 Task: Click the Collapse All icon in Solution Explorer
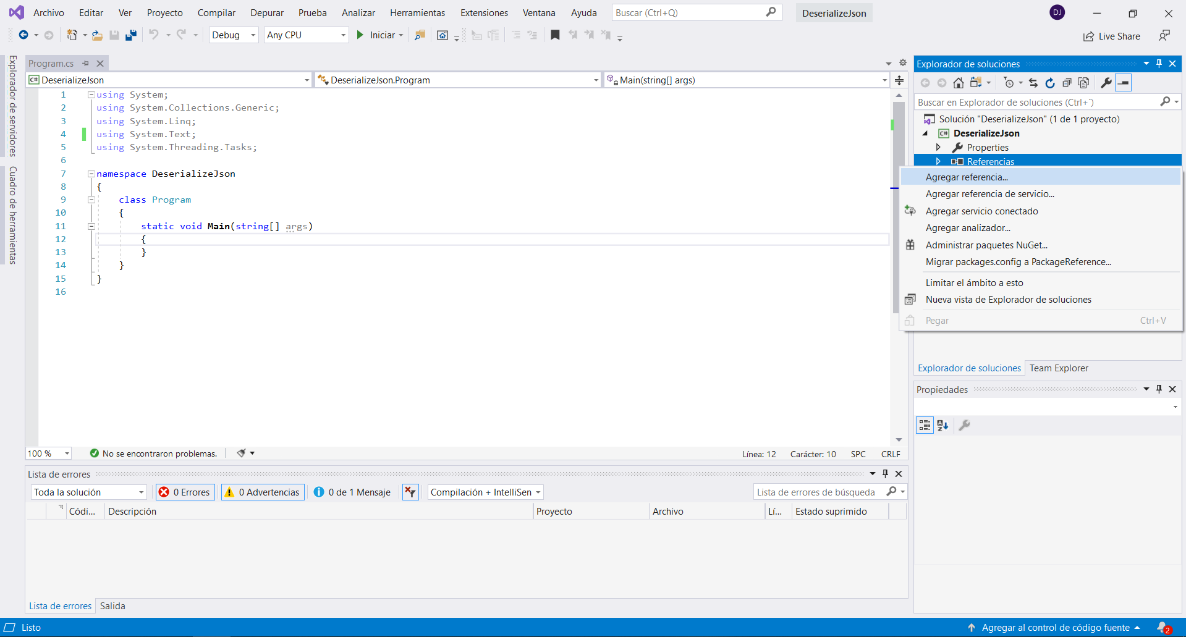click(x=1066, y=83)
